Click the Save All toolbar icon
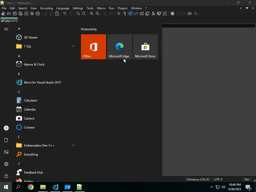Image resolution: width=256 pixels, height=192 pixels. [20, 13]
